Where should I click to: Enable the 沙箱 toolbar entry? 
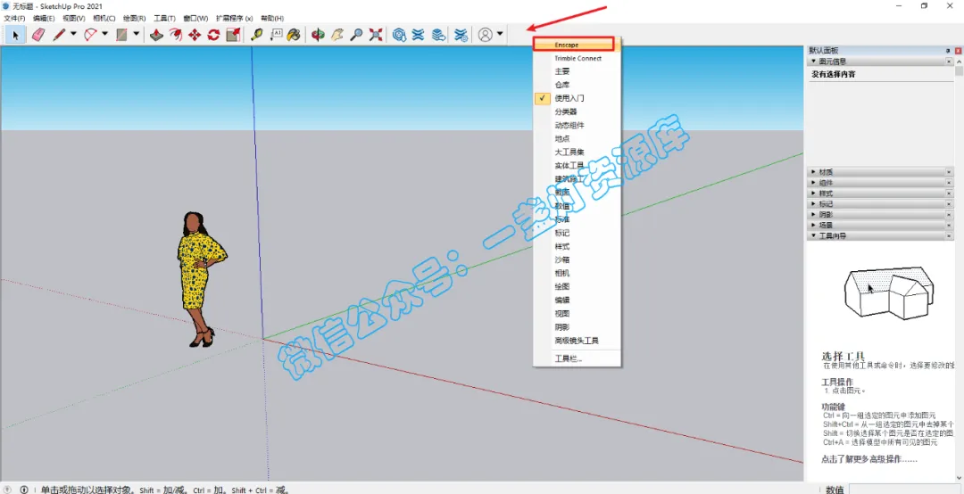(578, 259)
